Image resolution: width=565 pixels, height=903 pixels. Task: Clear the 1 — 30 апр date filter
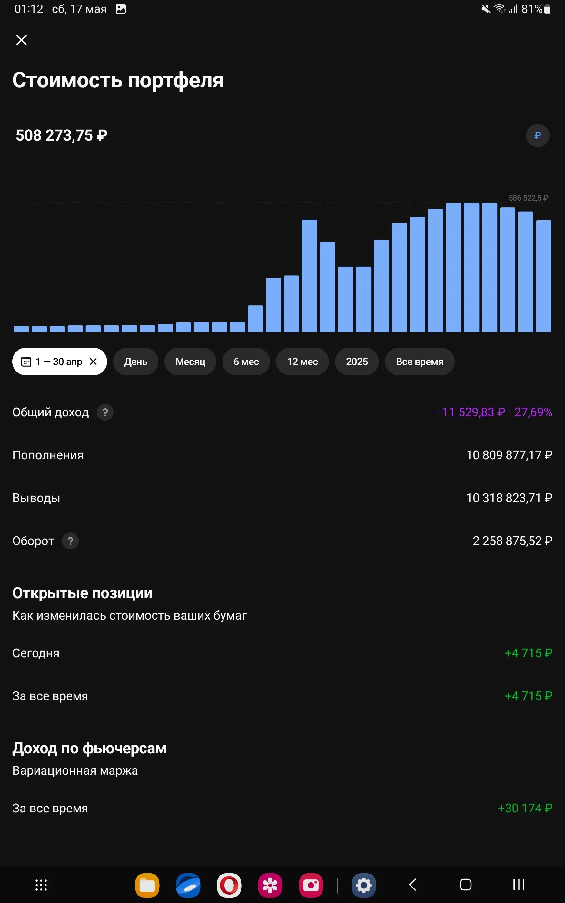pyautogui.click(x=94, y=361)
